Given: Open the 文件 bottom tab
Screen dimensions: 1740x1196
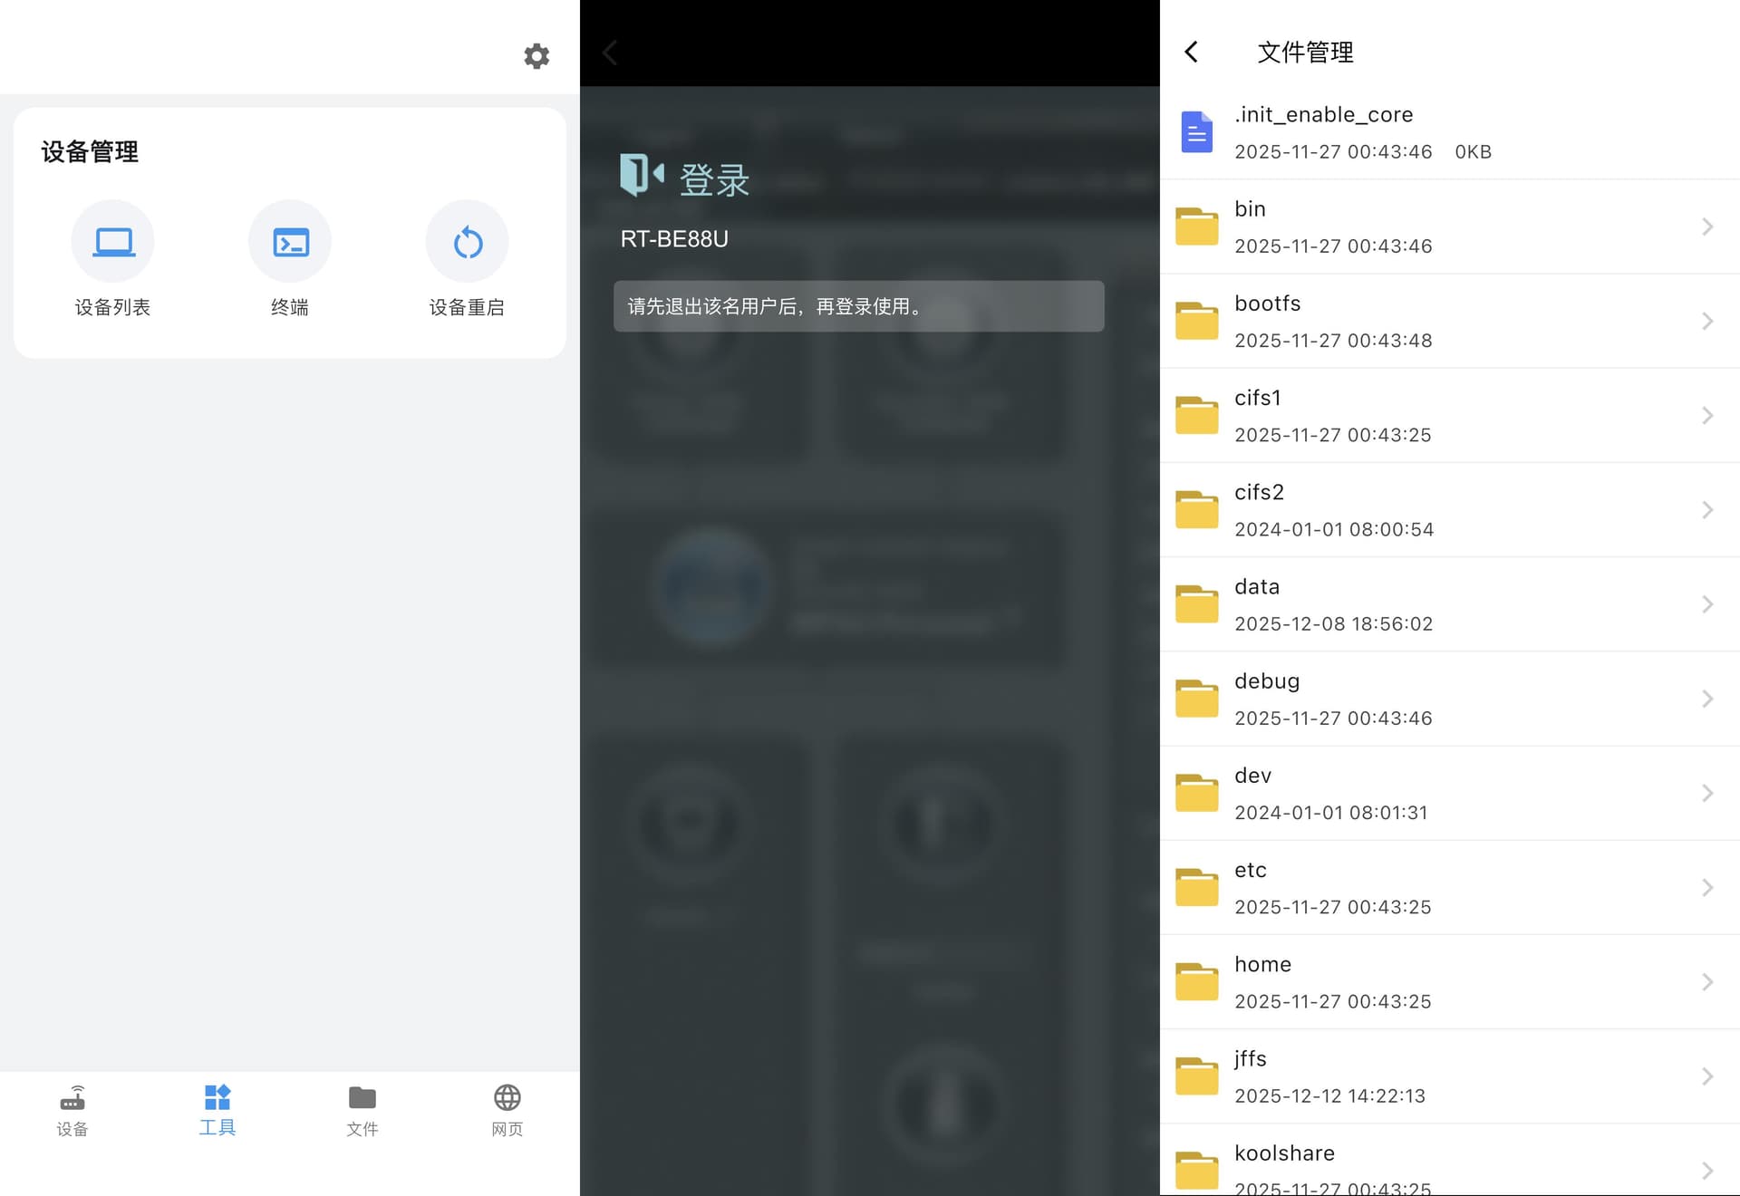Looking at the screenshot, I should click(x=362, y=1110).
